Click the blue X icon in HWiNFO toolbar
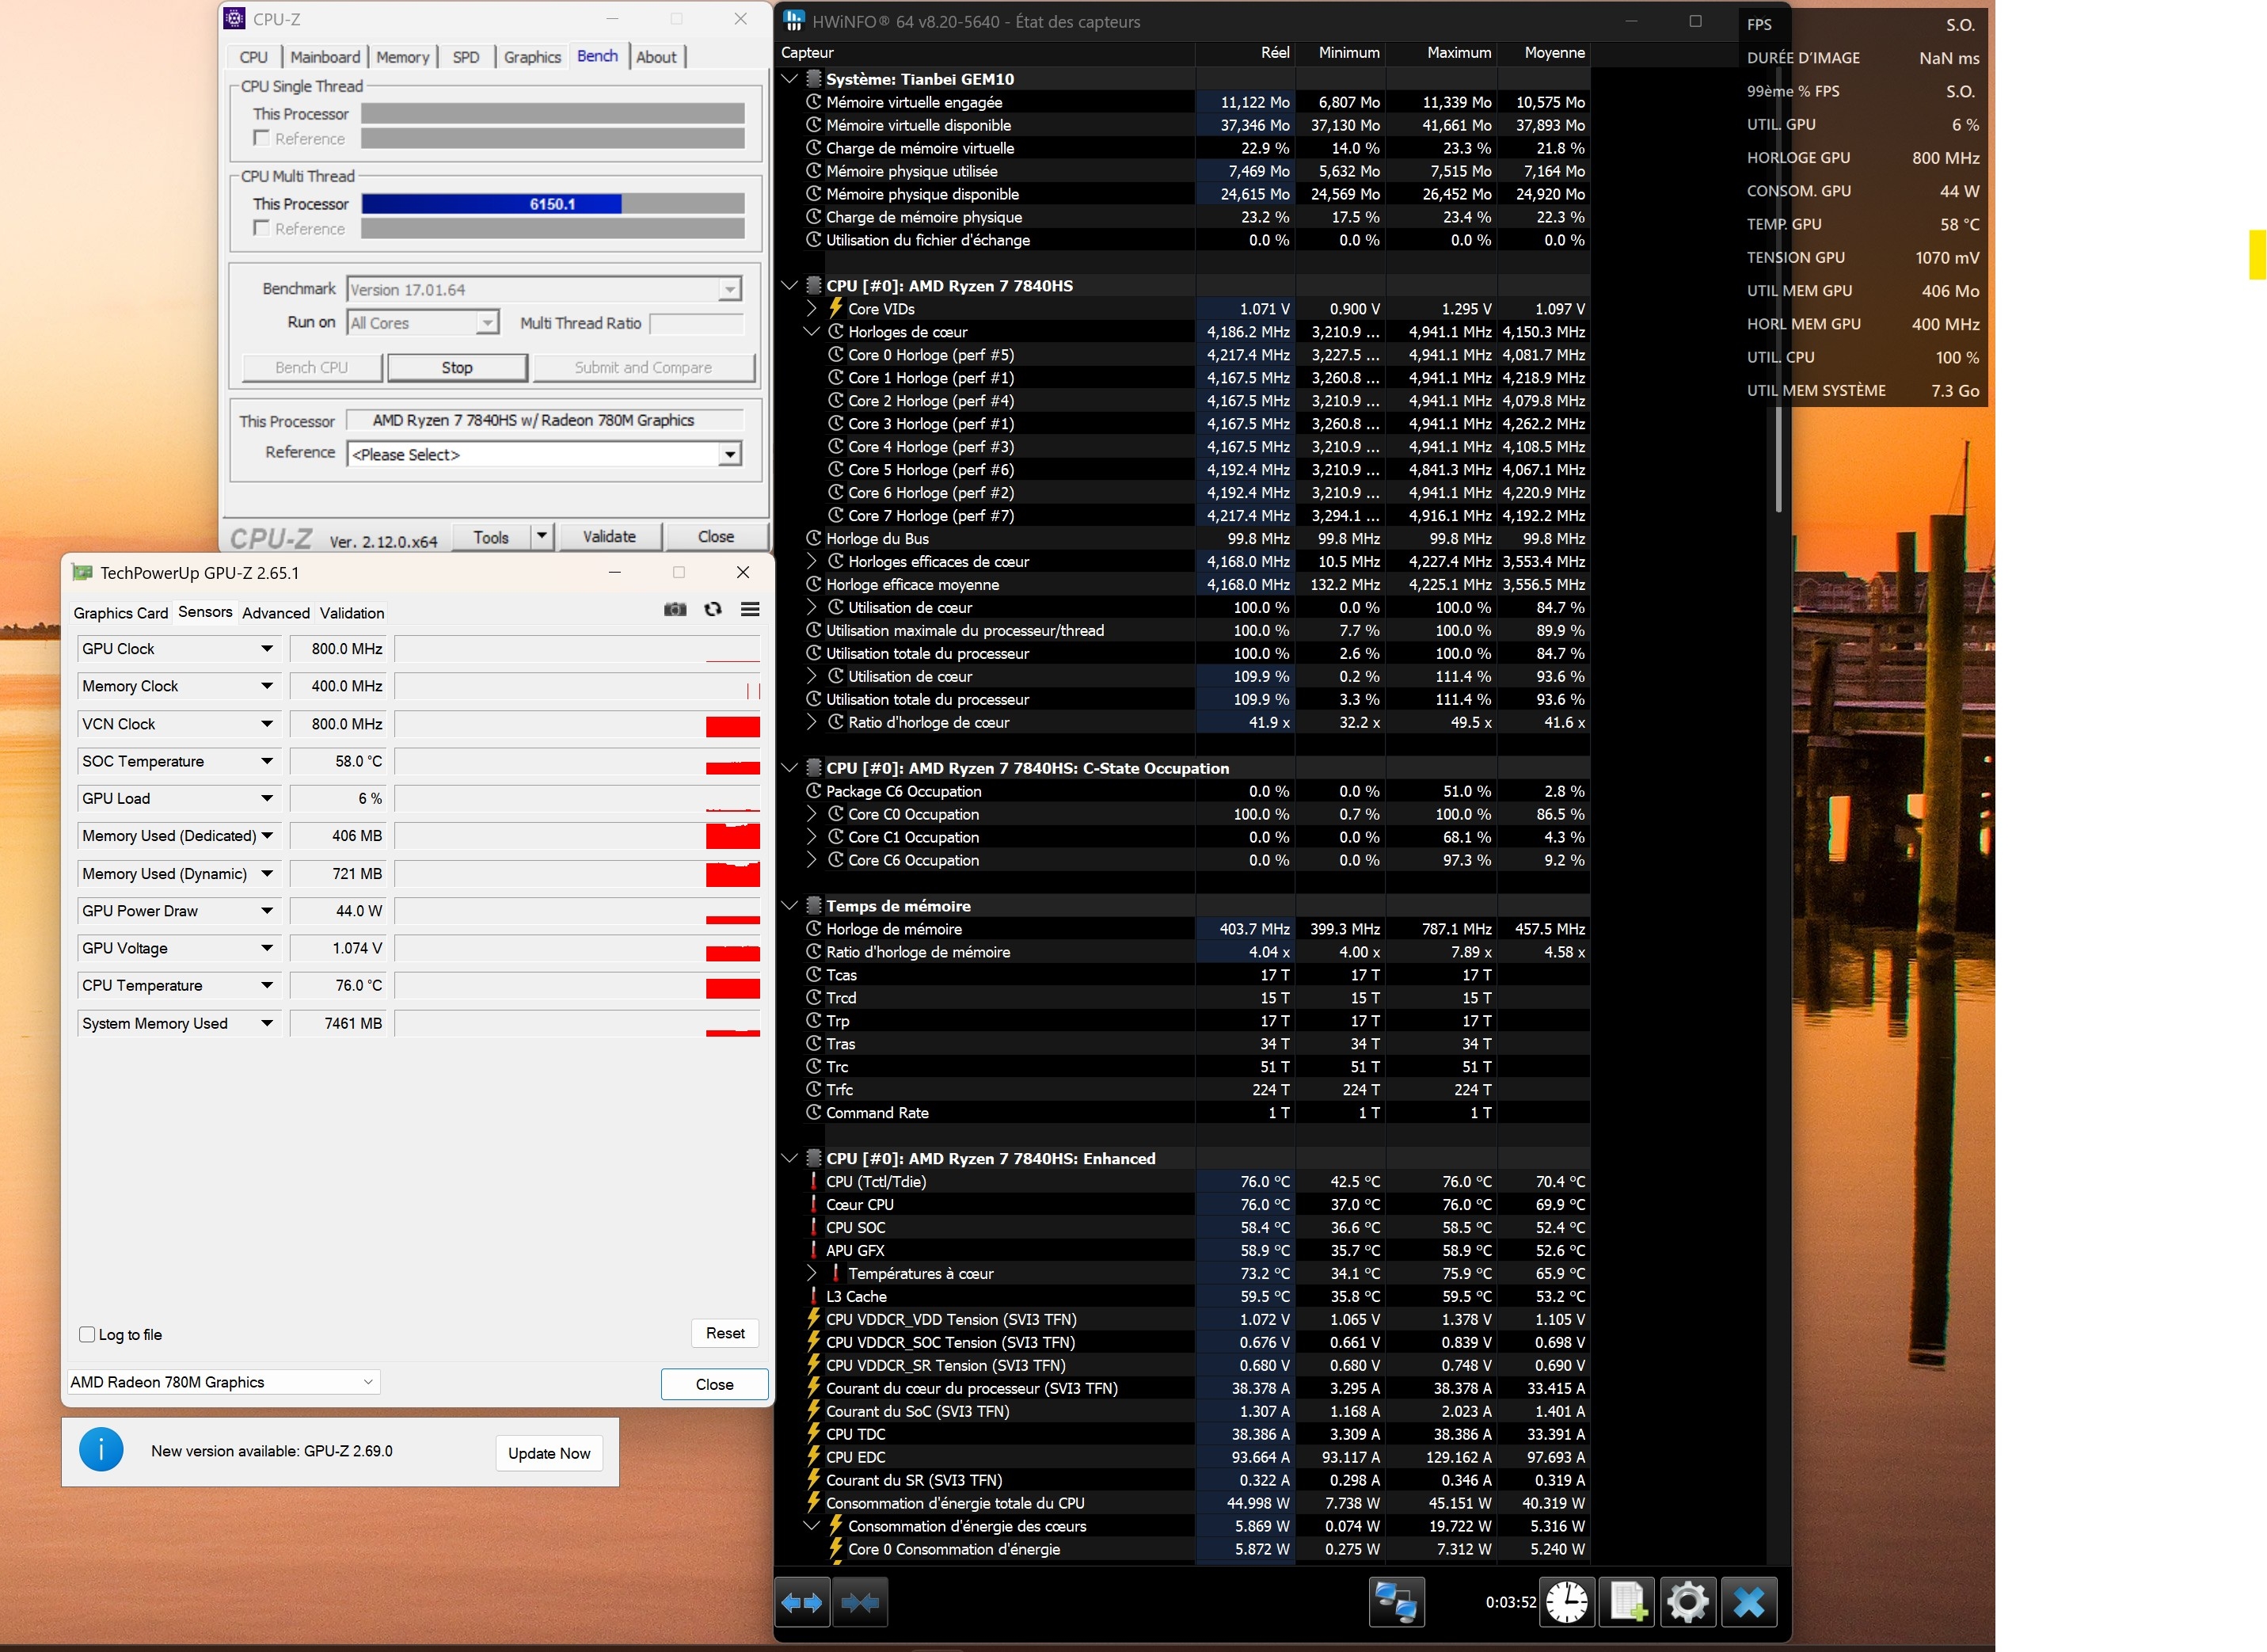This screenshot has height=1652, width=2267. click(1749, 1602)
